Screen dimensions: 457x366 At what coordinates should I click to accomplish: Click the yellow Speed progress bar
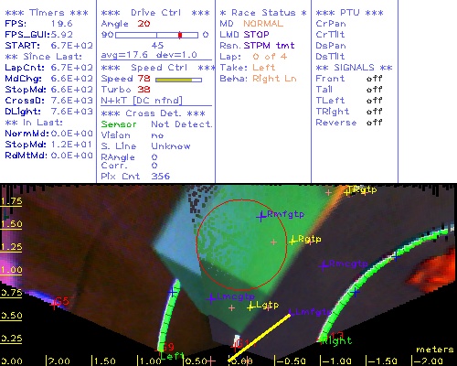pos(178,80)
